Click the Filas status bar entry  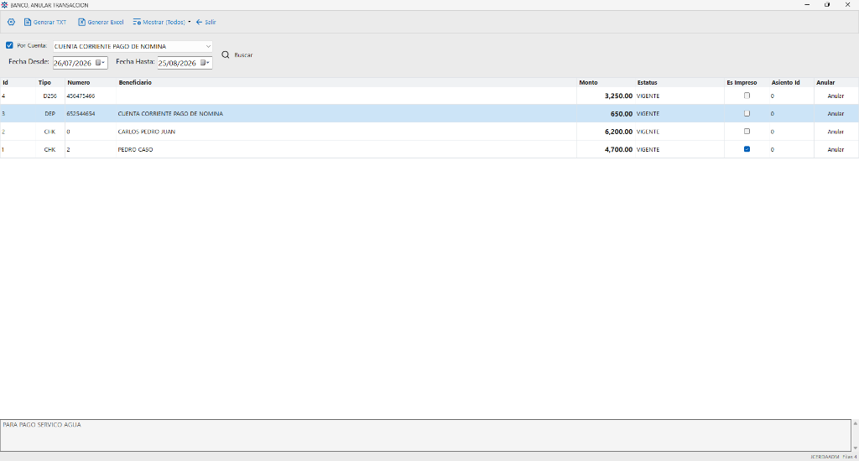pyautogui.click(x=850, y=457)
